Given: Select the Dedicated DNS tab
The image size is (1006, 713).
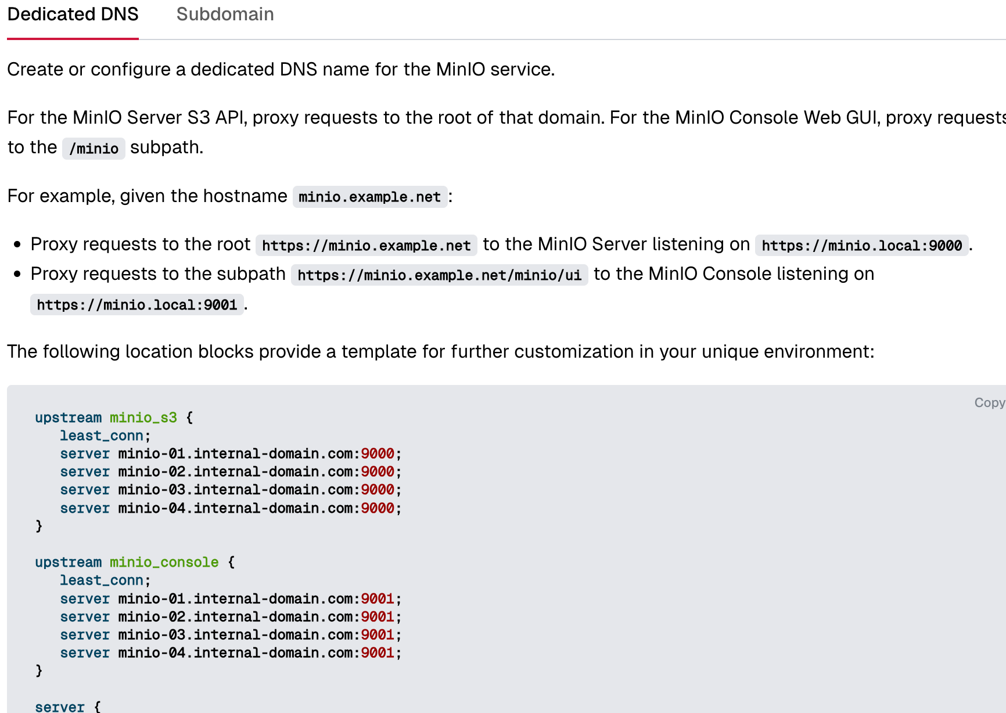Looking at the screenshot, I should tap(73, 15).
